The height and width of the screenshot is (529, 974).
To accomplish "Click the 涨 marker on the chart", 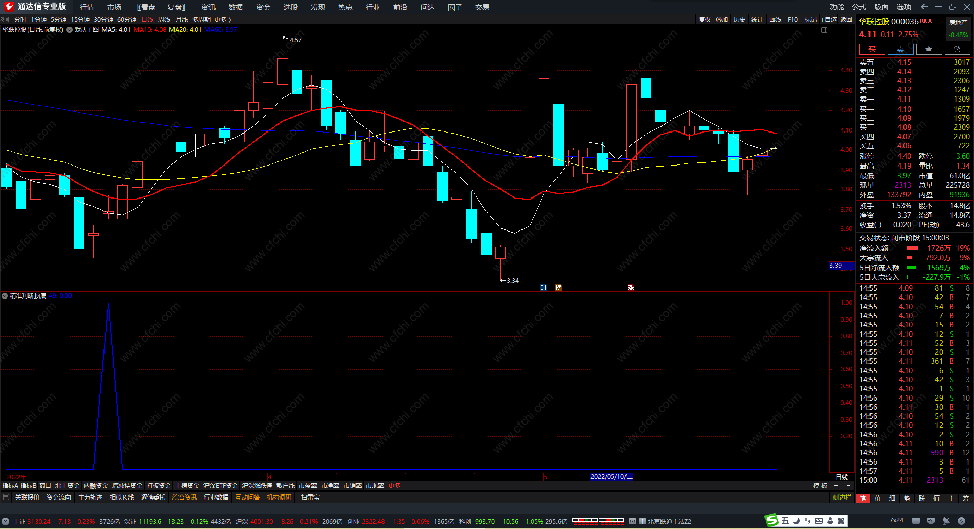I will (x=631, y=288).
